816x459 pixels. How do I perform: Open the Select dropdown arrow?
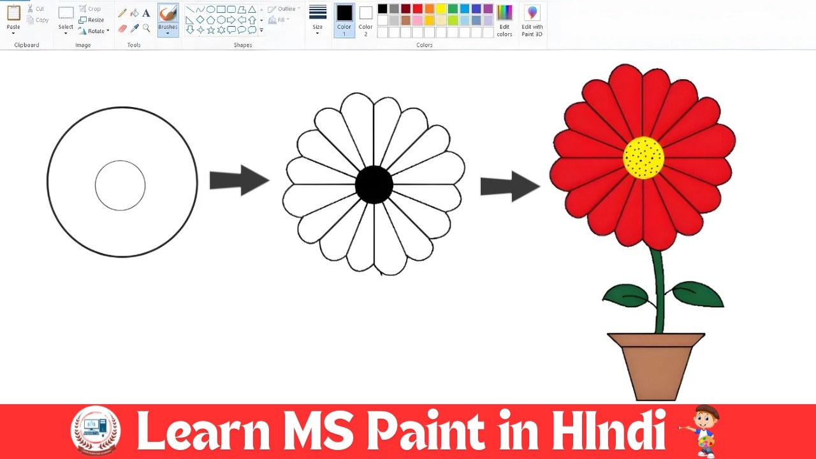click(66, 33)
